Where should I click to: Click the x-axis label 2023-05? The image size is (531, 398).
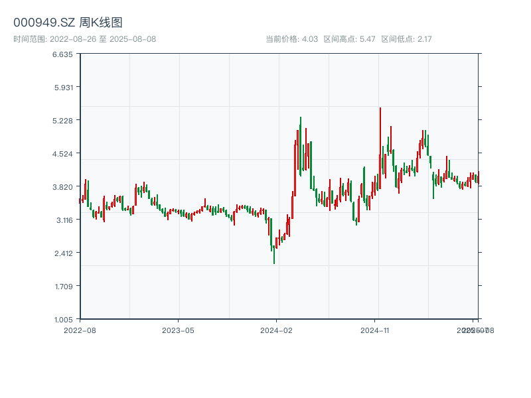pos(178,330)
